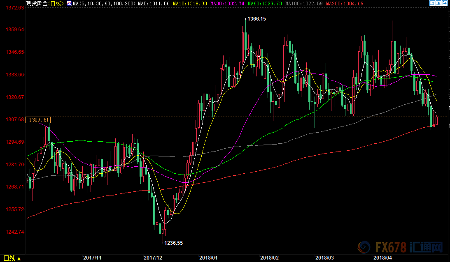Click the 1268.71 price axis label
This screenshot has height=262, width=450.
(x=15, y=187)
